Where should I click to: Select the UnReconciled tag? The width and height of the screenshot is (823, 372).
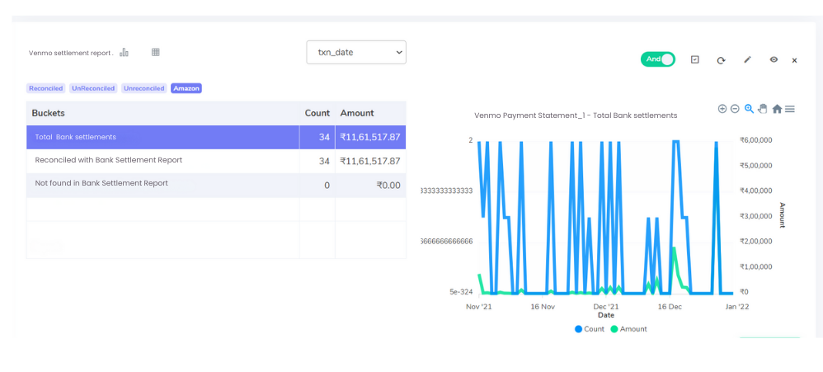[x=93, y=88]
